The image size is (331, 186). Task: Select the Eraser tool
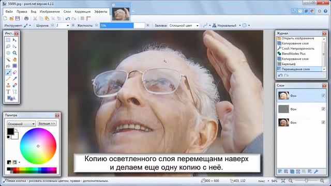[x=14, y=72]
